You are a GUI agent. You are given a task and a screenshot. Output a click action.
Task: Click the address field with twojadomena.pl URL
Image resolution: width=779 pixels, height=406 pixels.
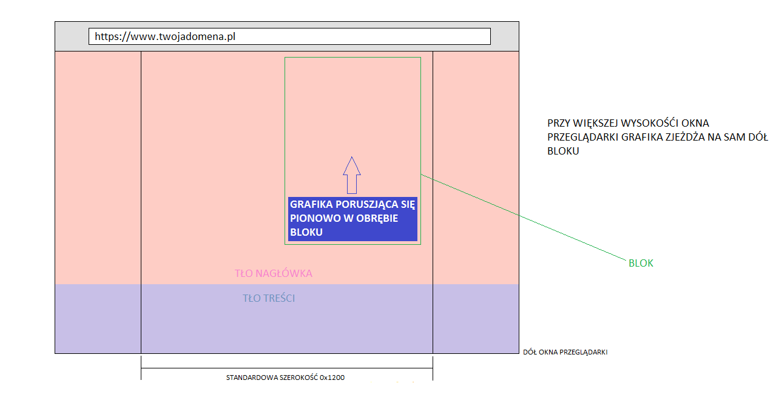point(289,36)
